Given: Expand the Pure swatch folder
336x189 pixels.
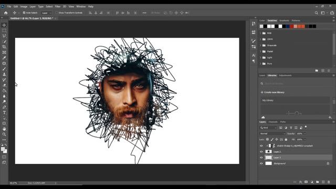Looking at the screenshot, I should [x=260, y=64].
